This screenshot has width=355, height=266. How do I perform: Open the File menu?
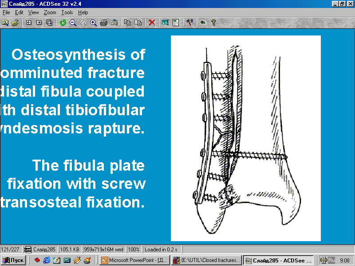(x=6, y=12)
